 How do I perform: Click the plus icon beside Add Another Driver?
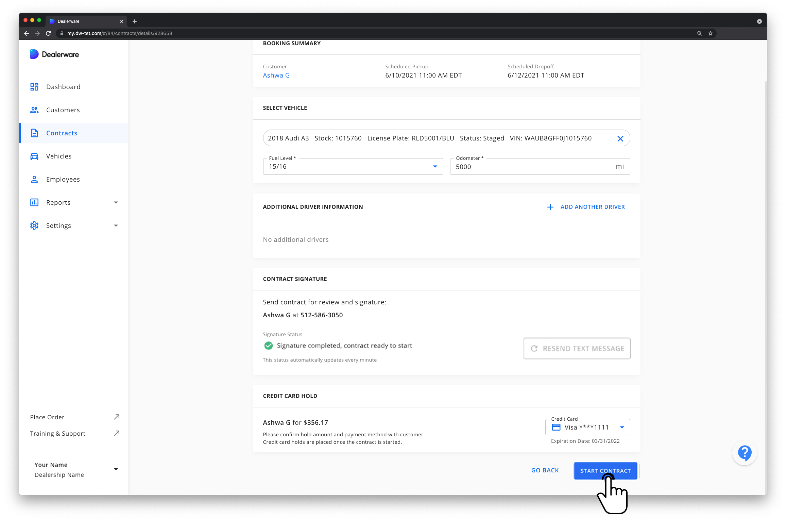[550, 207]
